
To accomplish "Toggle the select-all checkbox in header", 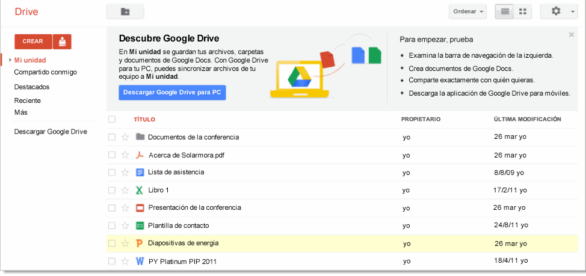I will pos(112,120).
